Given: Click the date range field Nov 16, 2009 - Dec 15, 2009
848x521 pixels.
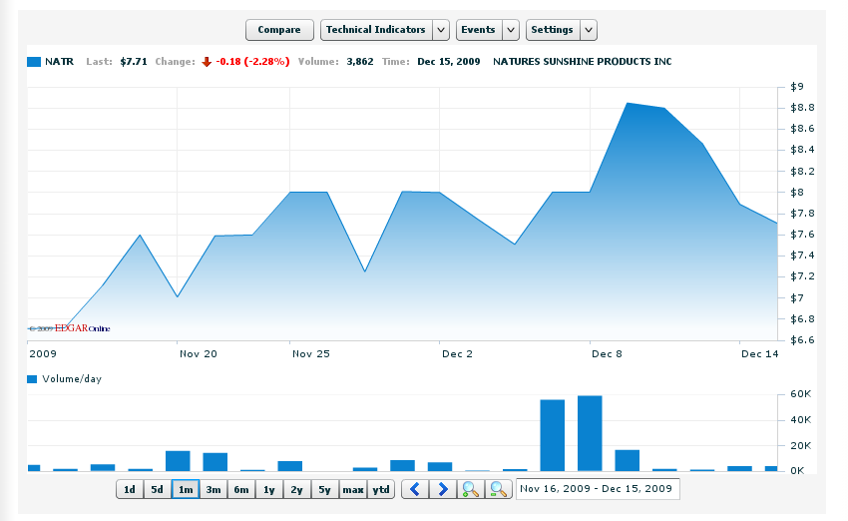Looking at the screenshot, I should pos(598,489).
